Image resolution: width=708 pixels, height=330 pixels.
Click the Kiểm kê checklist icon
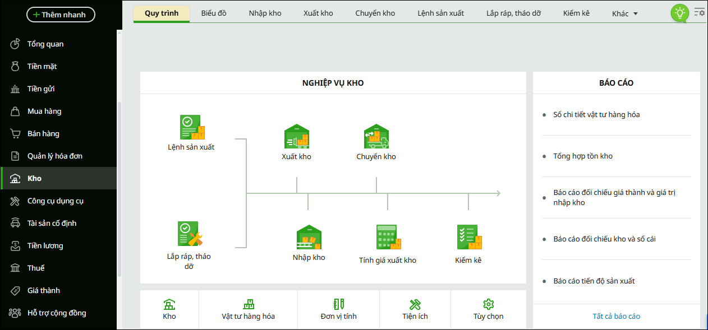[x=468, y=238]
